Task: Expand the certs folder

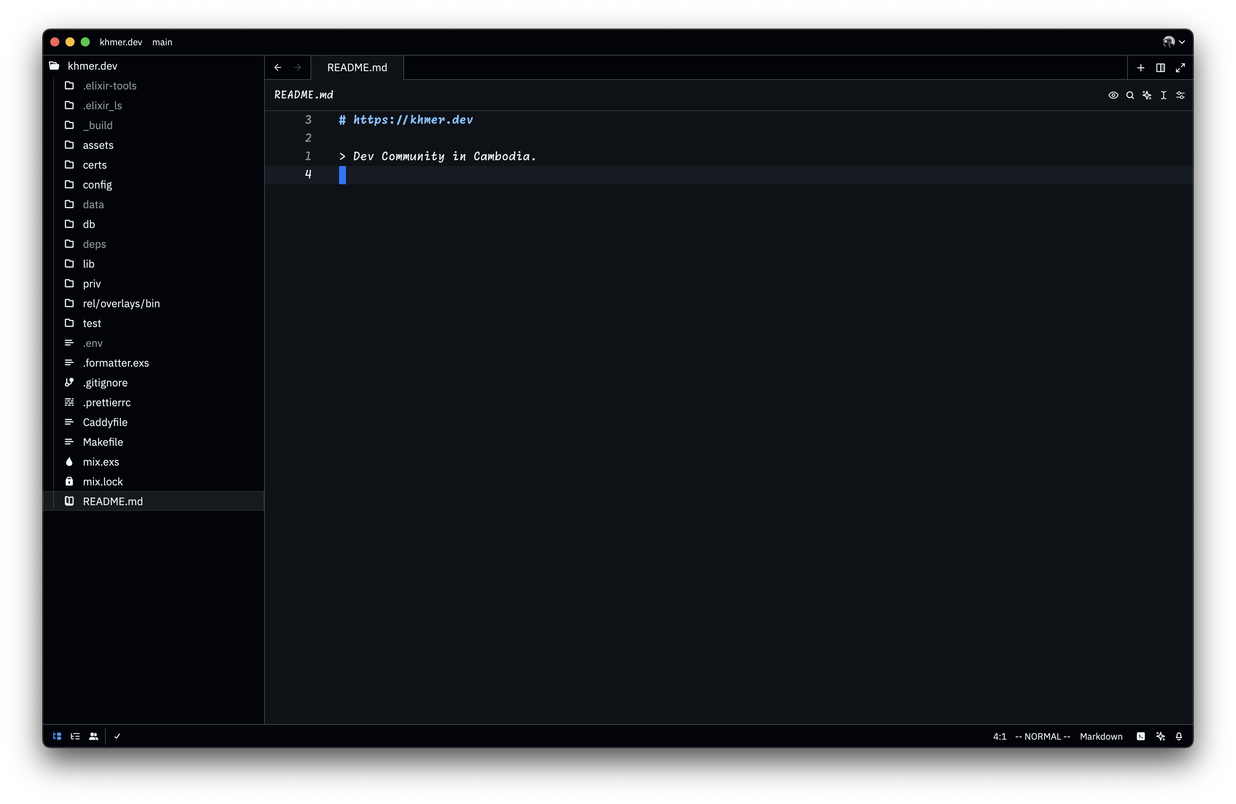Action: click(154, 164)
